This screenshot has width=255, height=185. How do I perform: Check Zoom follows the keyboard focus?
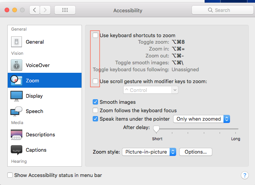tap(95, 110)
